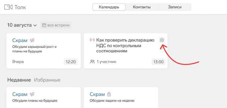Open the Записи tab

click(175, 7)
